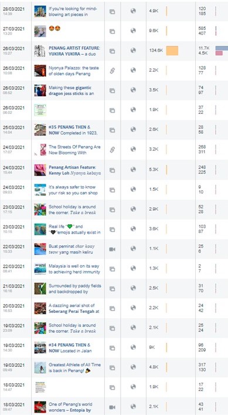Click link-type icon for Nyonya Palazzo post
This screenshot has width=228, height=415.
point(113,70)
